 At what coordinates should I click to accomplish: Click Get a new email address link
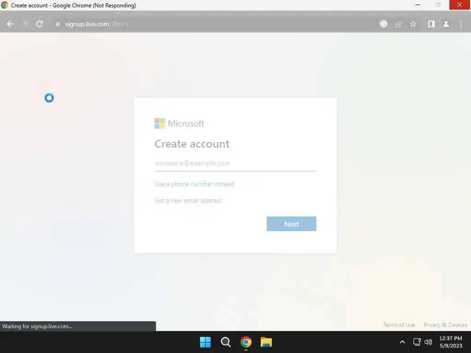click(188, 200)
